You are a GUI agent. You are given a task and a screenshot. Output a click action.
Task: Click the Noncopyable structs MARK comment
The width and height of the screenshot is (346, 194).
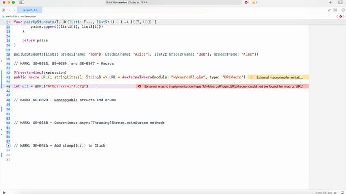[x=65, y=100]
